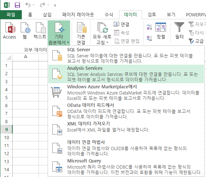Screen dimensions: 206x177
Task: Select all cells with corner triangle
Action: (9, 57)
